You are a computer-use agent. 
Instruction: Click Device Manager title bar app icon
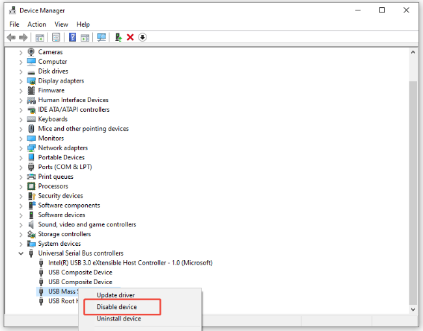[12, 10]
